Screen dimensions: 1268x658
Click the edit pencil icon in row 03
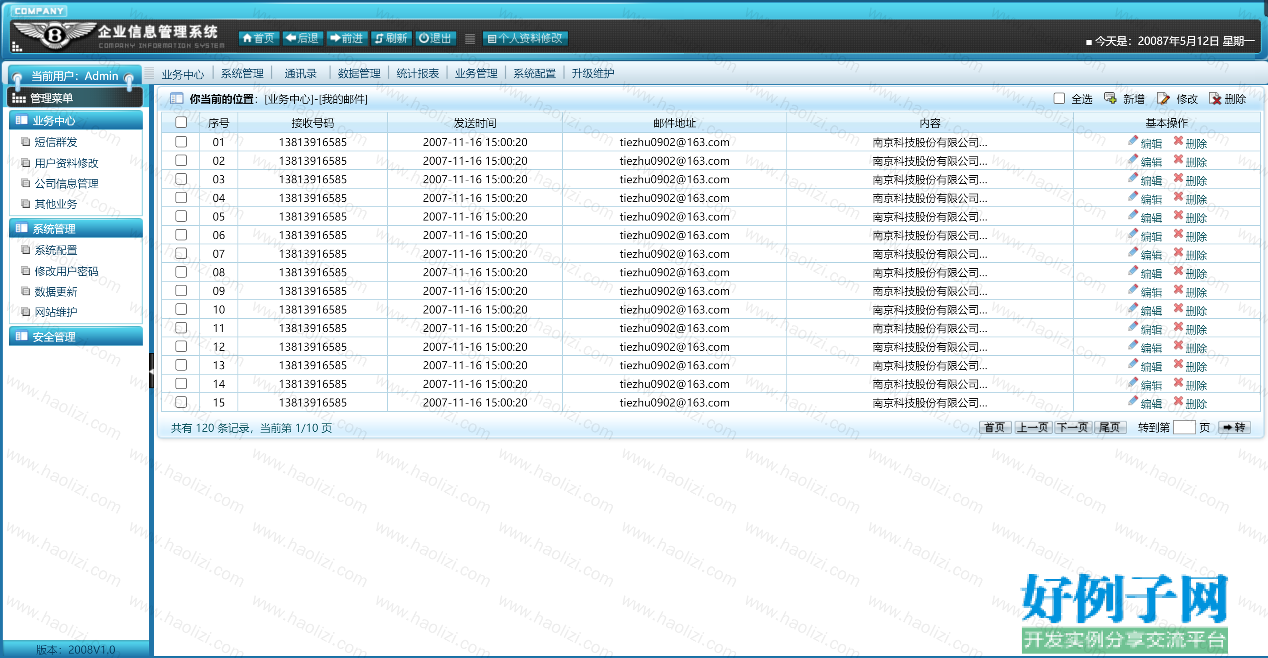(1133, 178)
